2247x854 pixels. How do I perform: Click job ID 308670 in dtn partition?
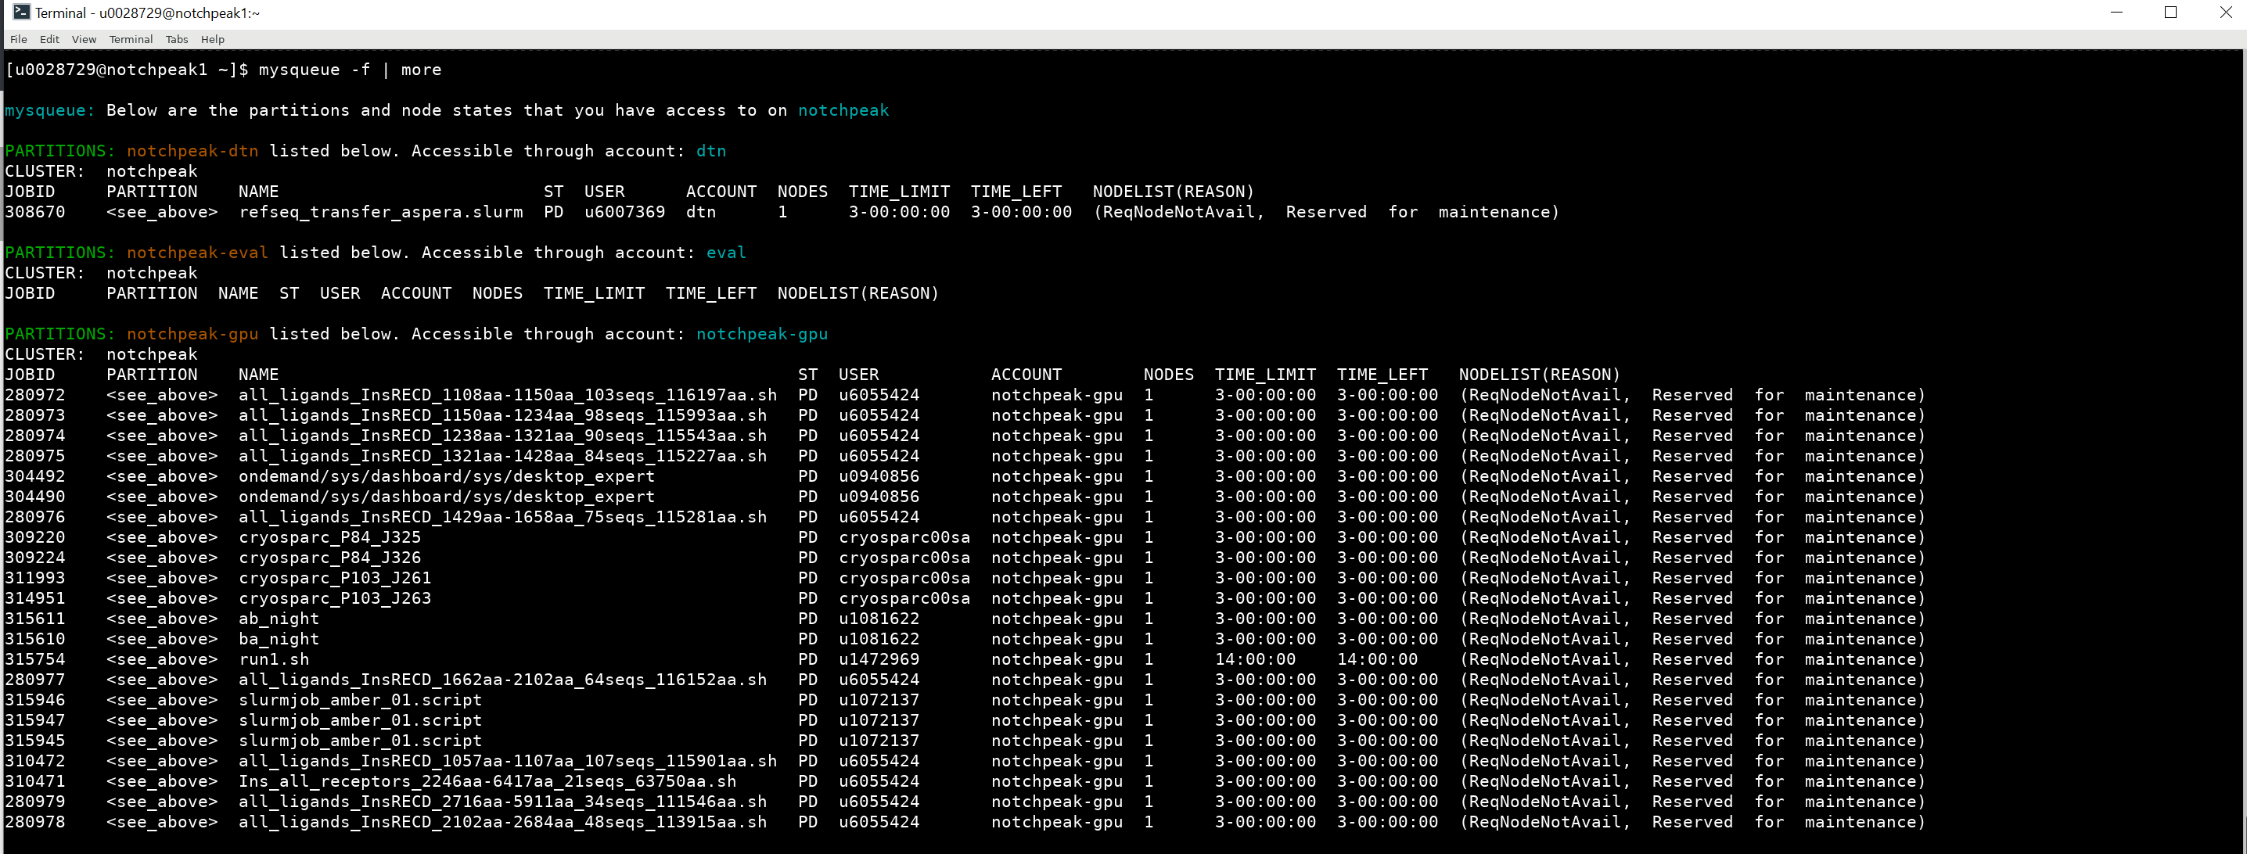tap(35, 212)
